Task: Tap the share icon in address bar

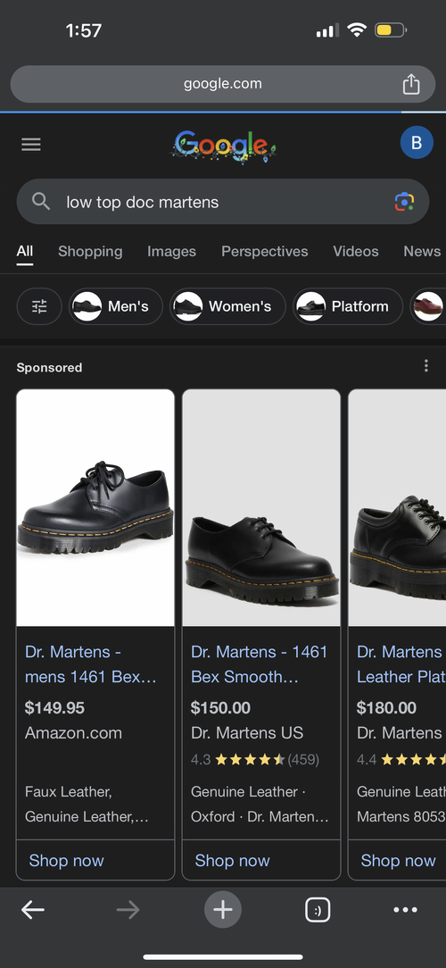Action: click(x=411, y=84)
